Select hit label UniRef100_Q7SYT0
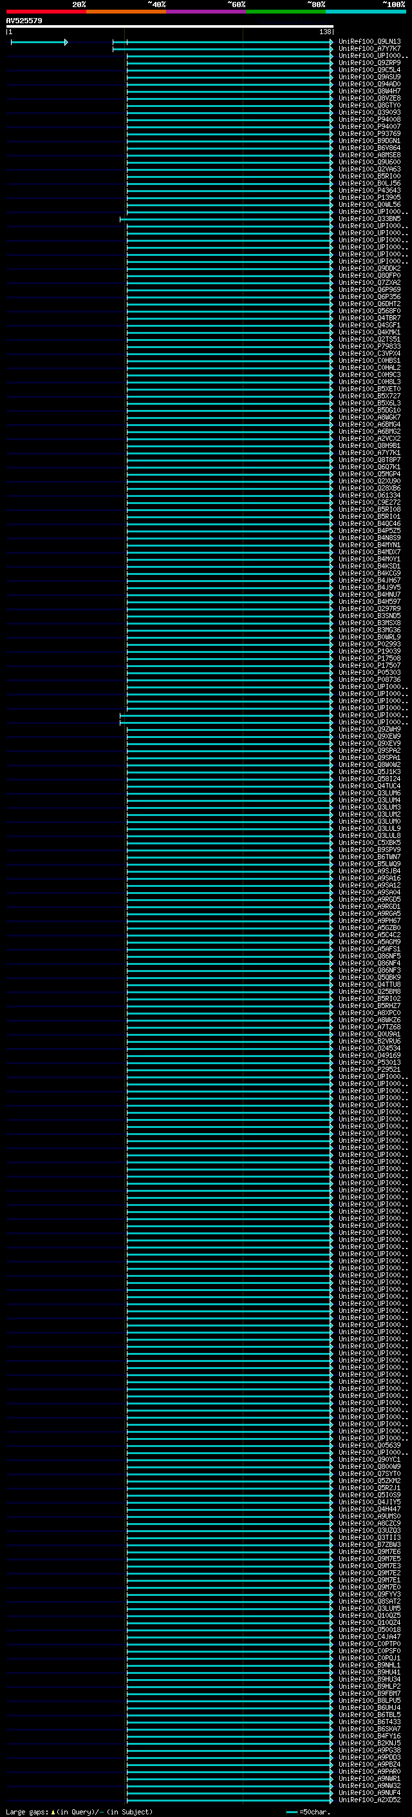The width and height of the screenshot is (412, 1817). click(x=370, y=1473)
